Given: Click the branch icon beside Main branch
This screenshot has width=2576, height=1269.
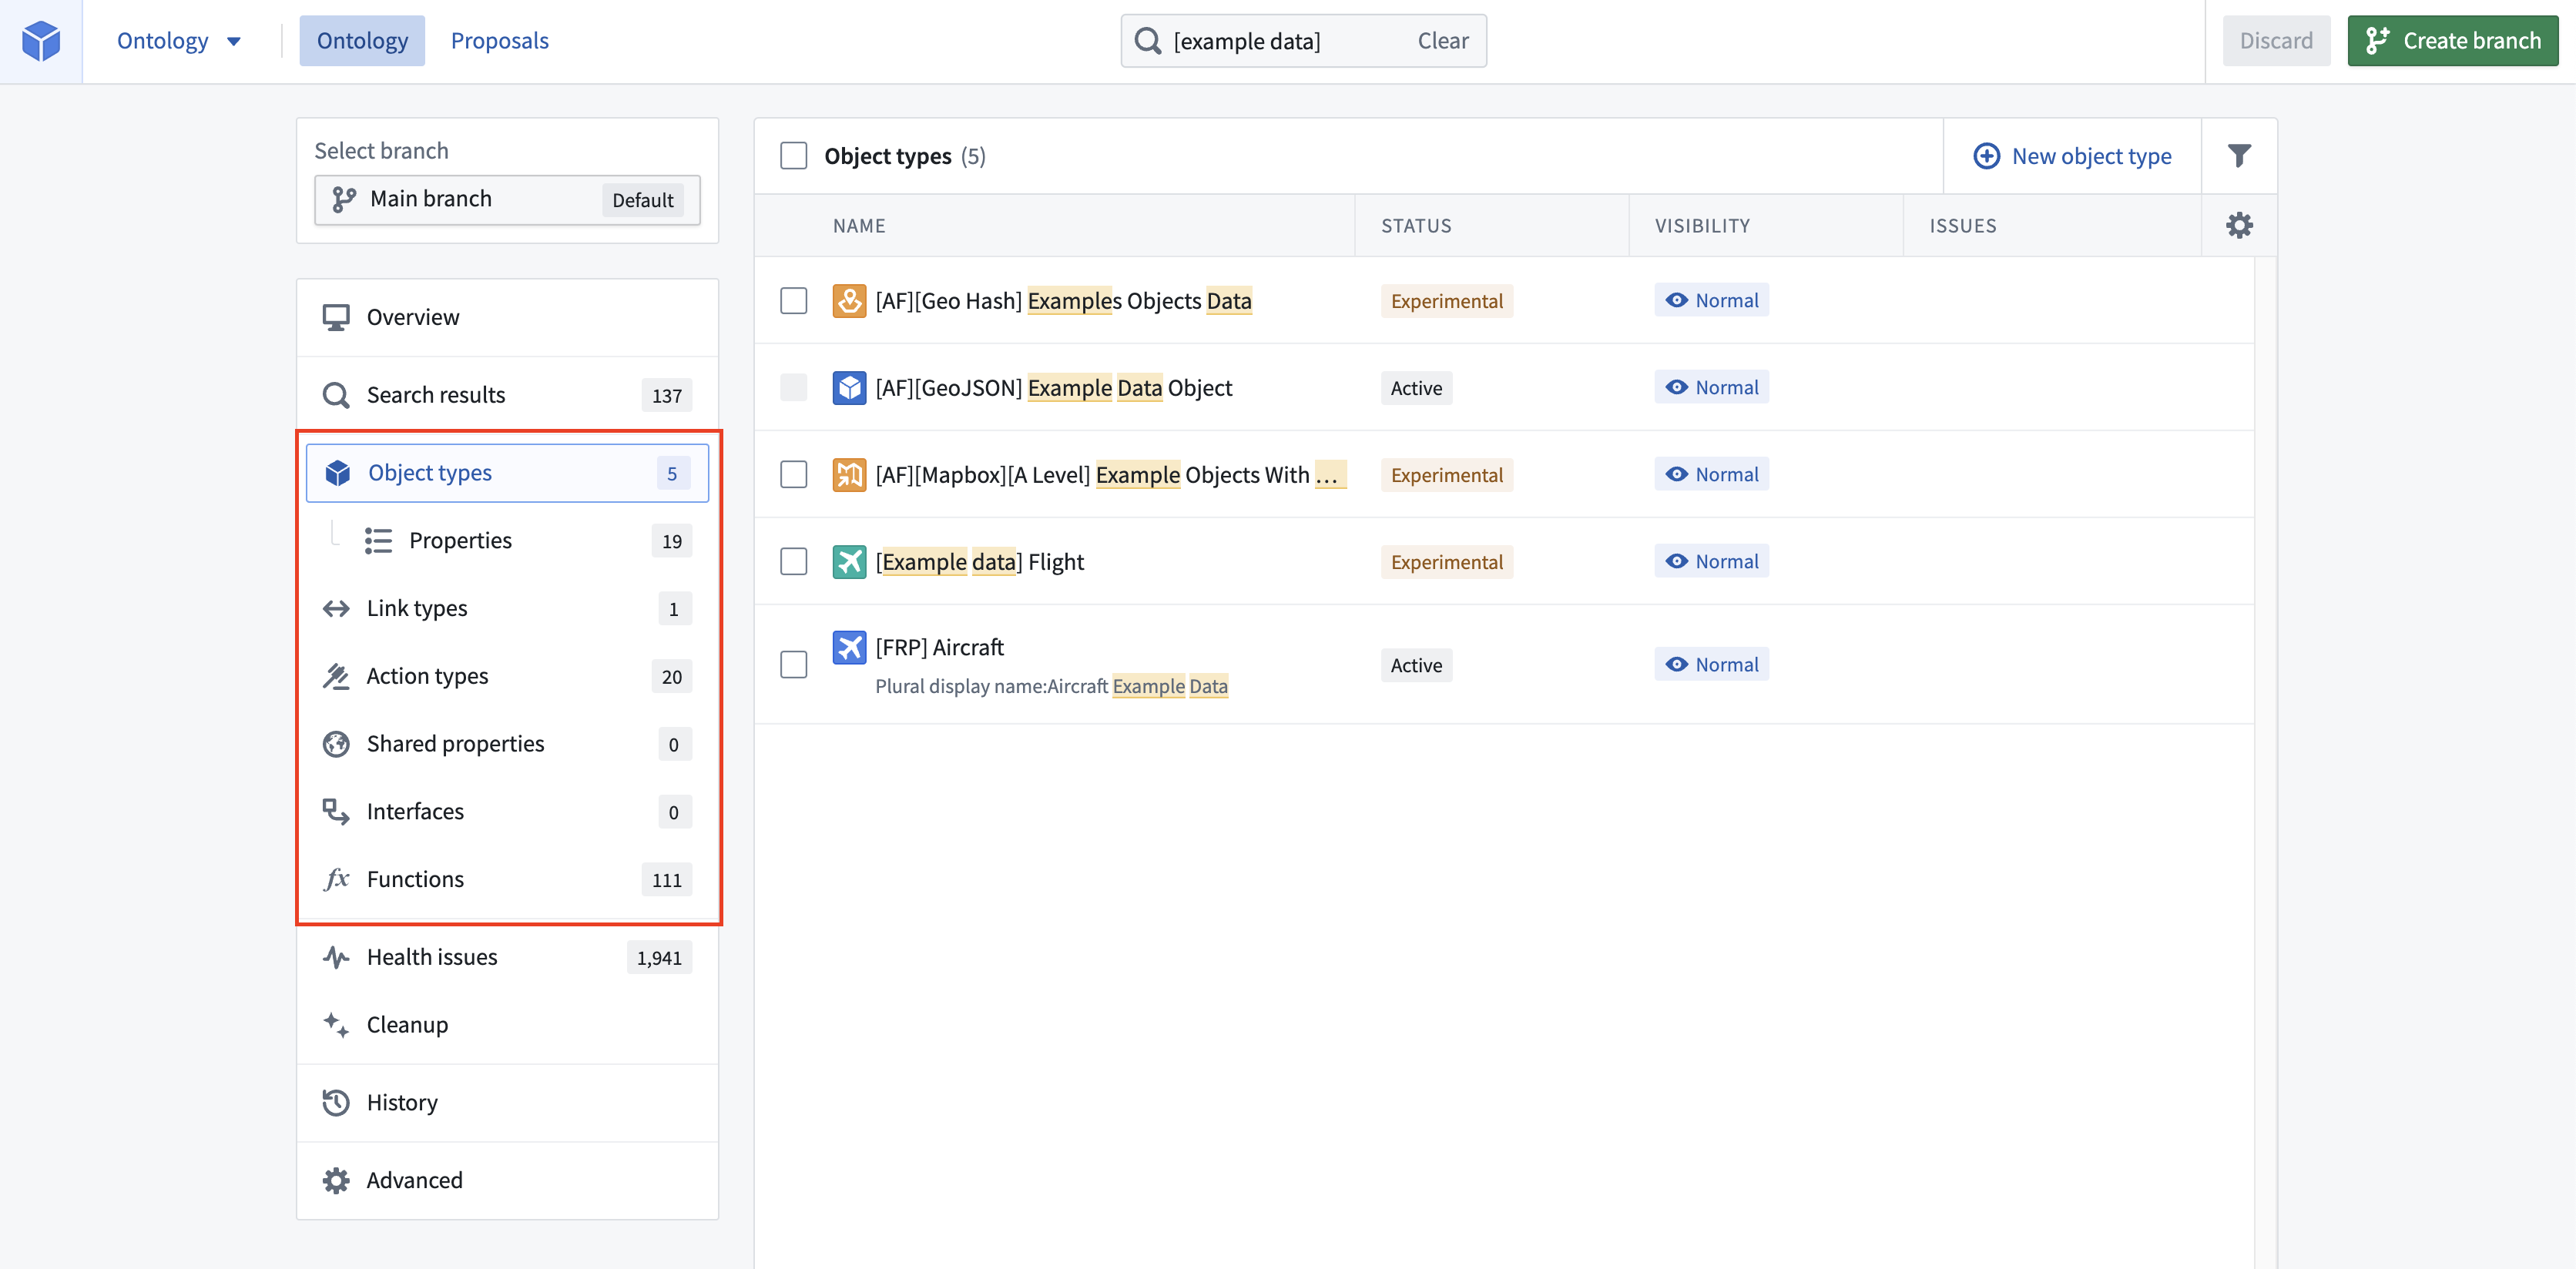Looking at the screenshot, I should click(344, 200).
